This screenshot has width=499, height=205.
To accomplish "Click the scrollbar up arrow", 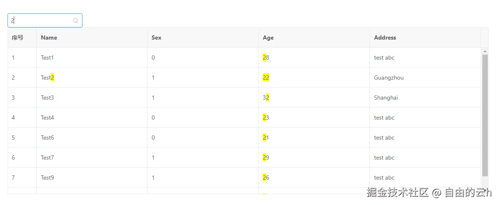I will point(485,51).
